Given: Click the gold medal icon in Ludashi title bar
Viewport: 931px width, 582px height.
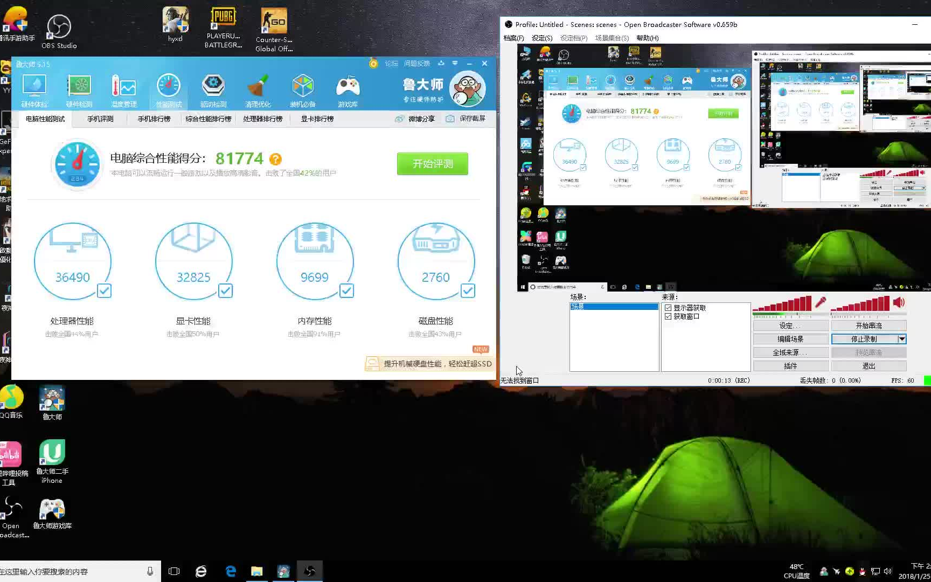Looking at the screenshot, I should pos(373,64).
